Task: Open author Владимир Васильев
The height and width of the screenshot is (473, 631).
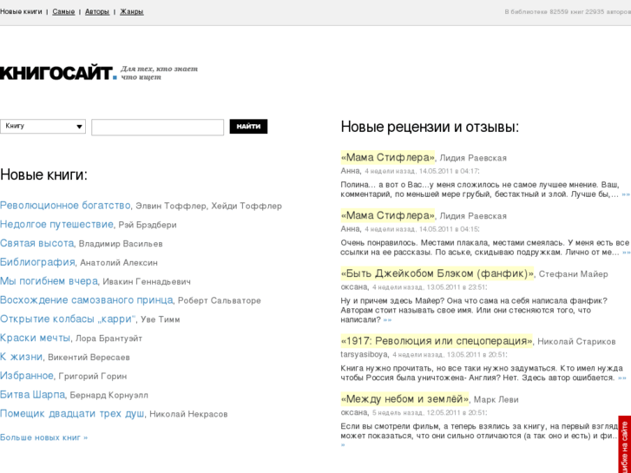Action: point(121,244)
